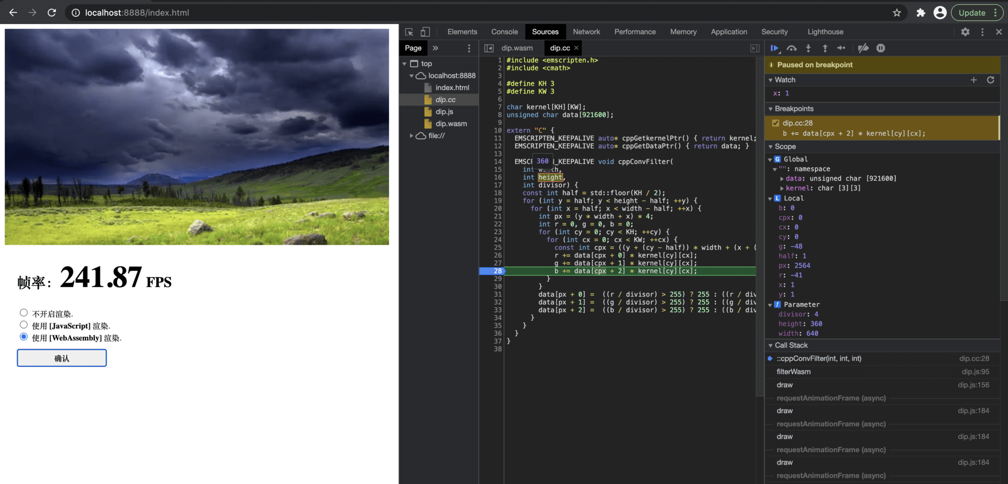Select the filterWasm call stack frame
Screen dimensions: 1008x484
coord(793,372)
